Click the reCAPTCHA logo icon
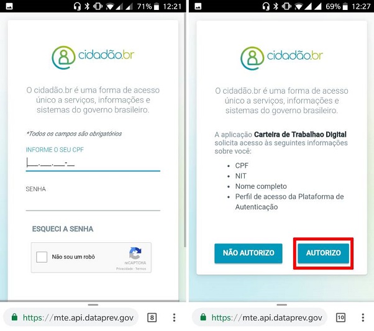This screenshot has height=331, width=374. [135, 253]
